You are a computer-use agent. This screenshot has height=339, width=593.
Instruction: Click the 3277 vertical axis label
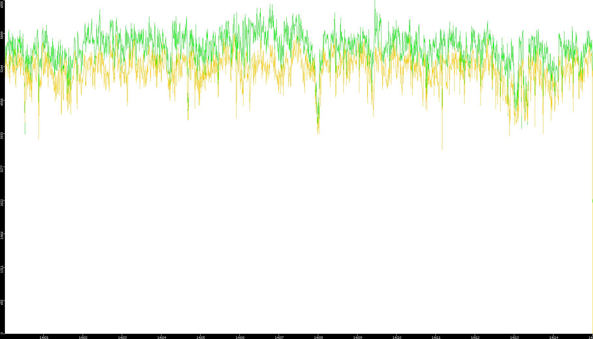(2, 169)
